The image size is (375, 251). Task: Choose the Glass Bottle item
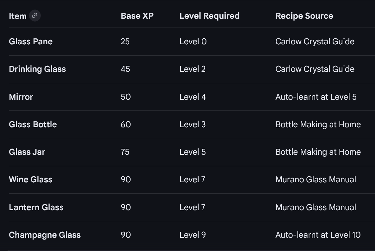pyautogui.click(x=33, y=124)
